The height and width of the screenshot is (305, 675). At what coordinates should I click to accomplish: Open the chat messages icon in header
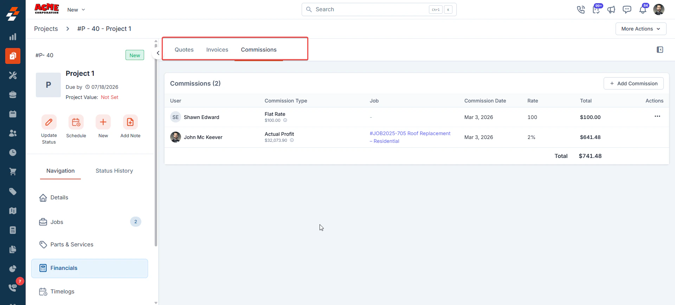pos(627,9)
